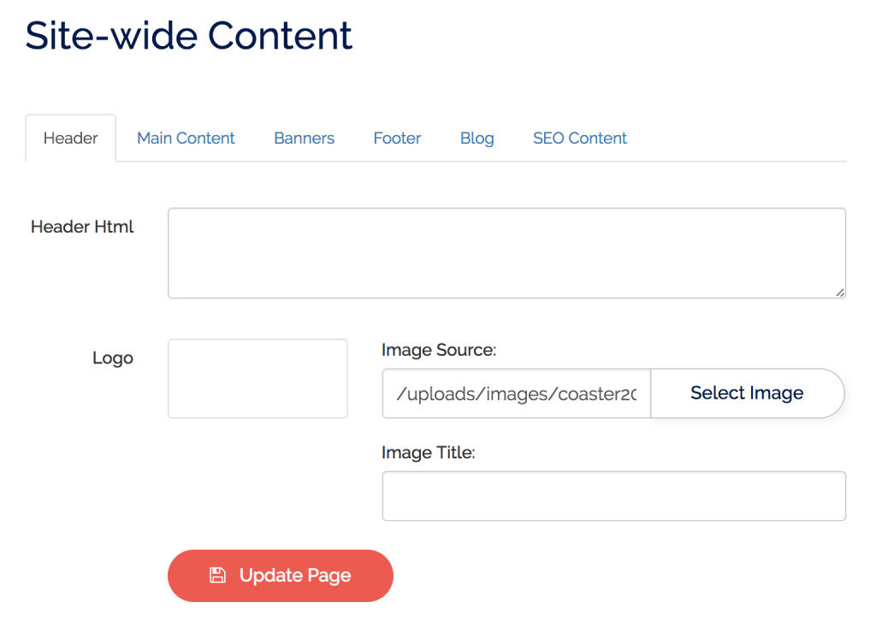Click the Header Html field label
The image size is (876, 626).
tap(81, 227)
